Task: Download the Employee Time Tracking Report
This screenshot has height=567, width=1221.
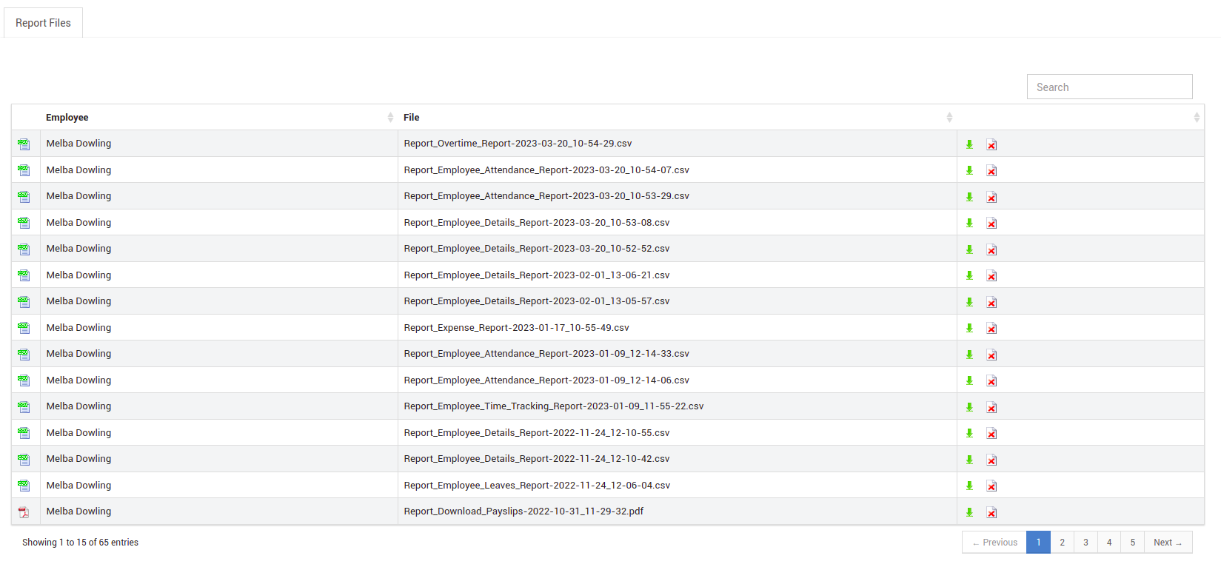Action: 969,407
